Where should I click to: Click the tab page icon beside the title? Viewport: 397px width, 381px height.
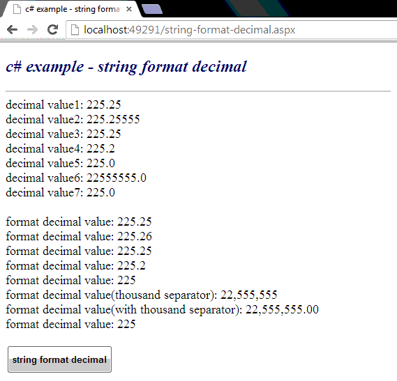(x=17, y=9)
